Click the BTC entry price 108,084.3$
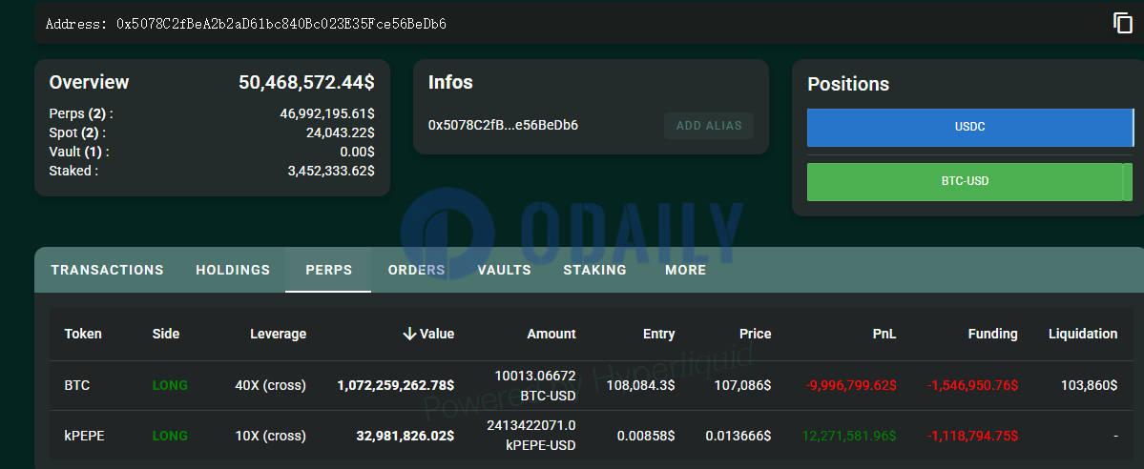The width and height of the screenshot is (1144, 469). [640, 385]
